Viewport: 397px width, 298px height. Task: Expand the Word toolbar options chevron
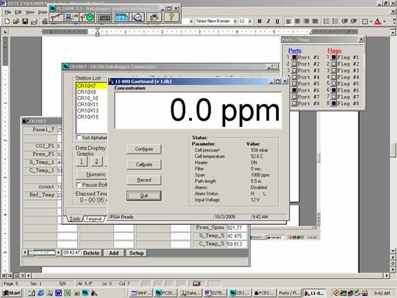(394, 21)
